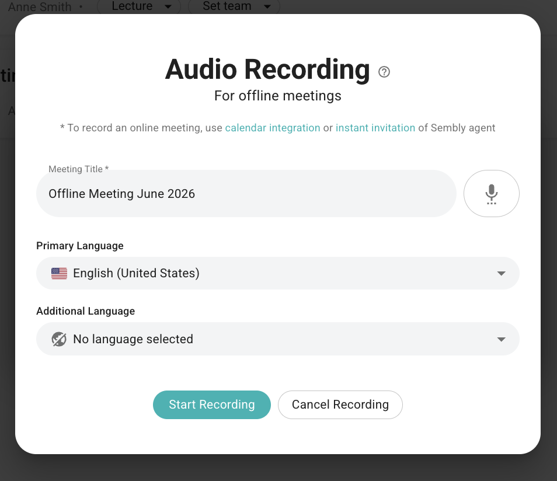Open the English (United States) language selector
This screenshot has width=557, height=481.
point(278,273)
